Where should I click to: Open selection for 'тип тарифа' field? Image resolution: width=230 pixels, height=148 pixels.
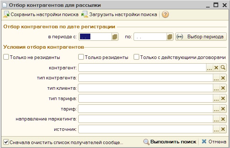216,98
